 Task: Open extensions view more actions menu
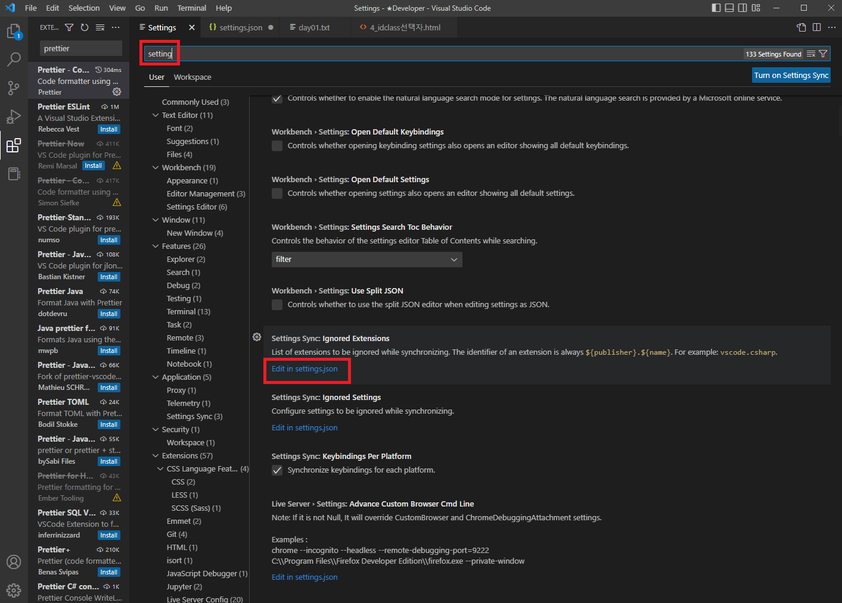point(116,27)
